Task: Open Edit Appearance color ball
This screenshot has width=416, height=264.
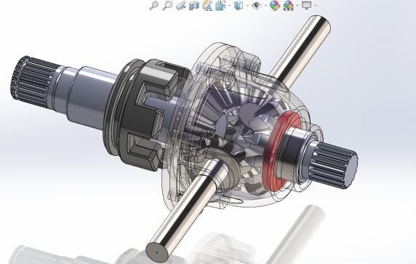Action: pos(275,5)
